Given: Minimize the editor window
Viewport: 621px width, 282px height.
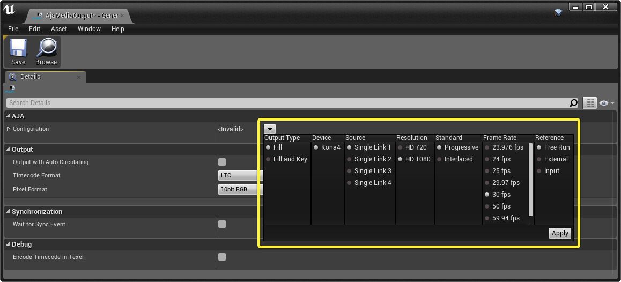Looking at the screenshot, I should click(575, 7).
